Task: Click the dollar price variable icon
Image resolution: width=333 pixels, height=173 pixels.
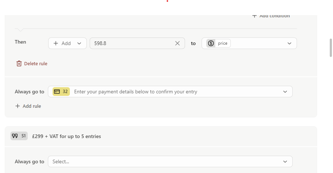Action: pos(211,43)
